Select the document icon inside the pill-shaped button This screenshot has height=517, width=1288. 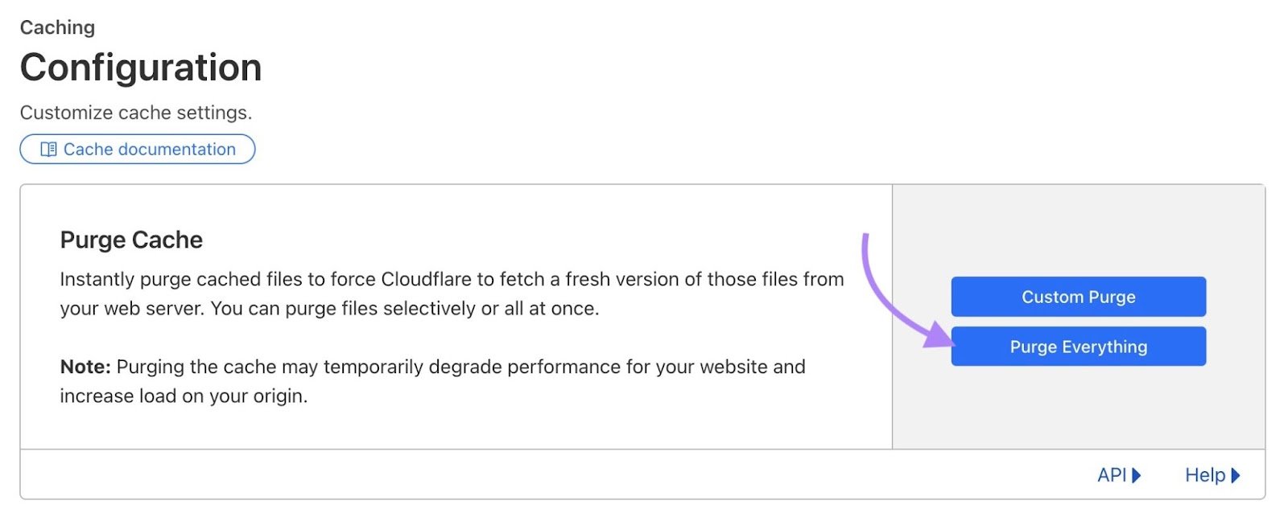[48, 149]
